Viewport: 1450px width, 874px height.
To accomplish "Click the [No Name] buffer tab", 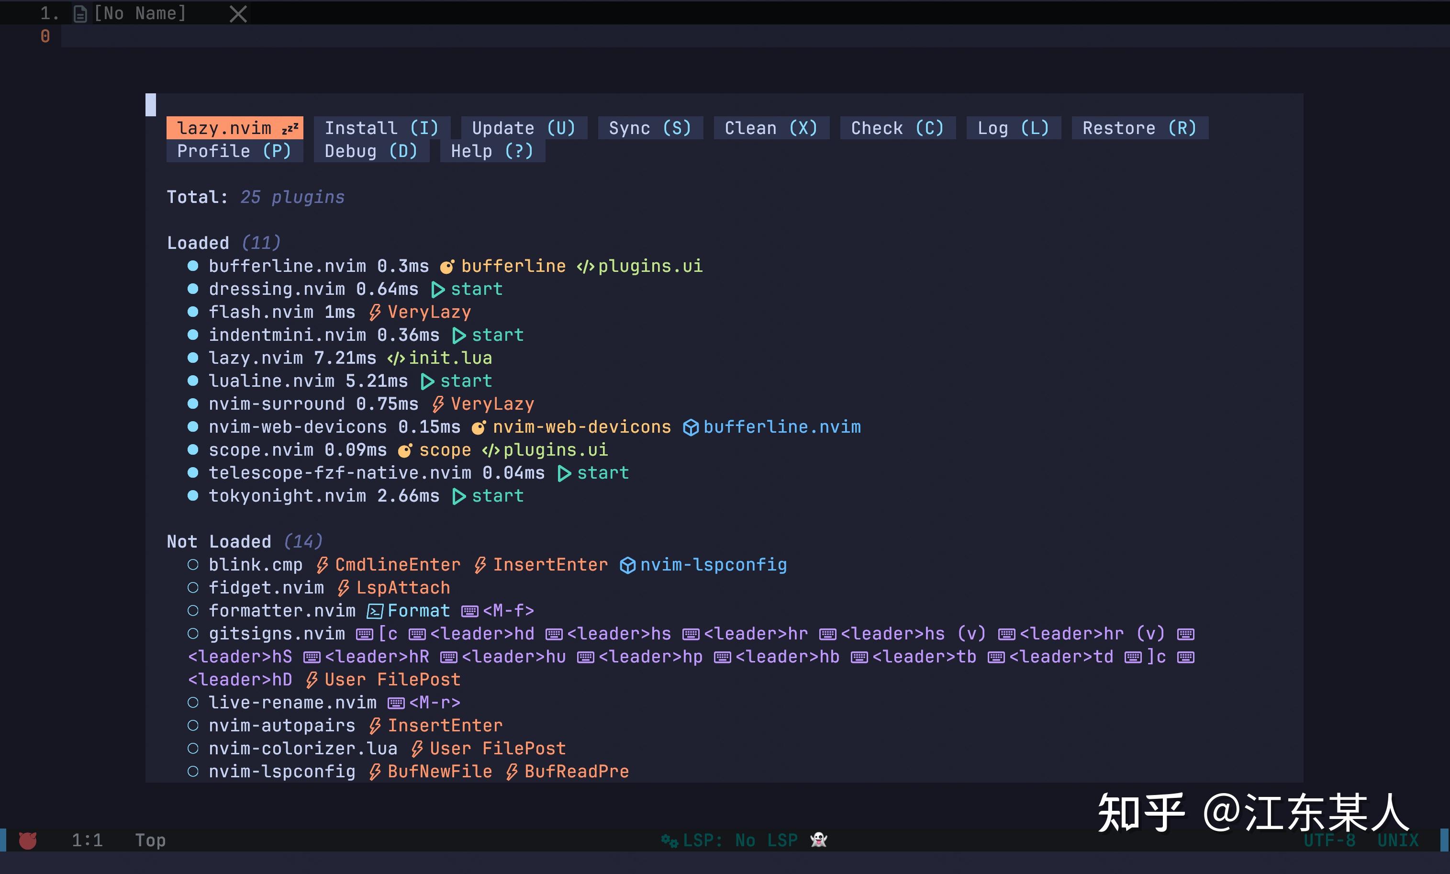I will [x=140, y=12].
